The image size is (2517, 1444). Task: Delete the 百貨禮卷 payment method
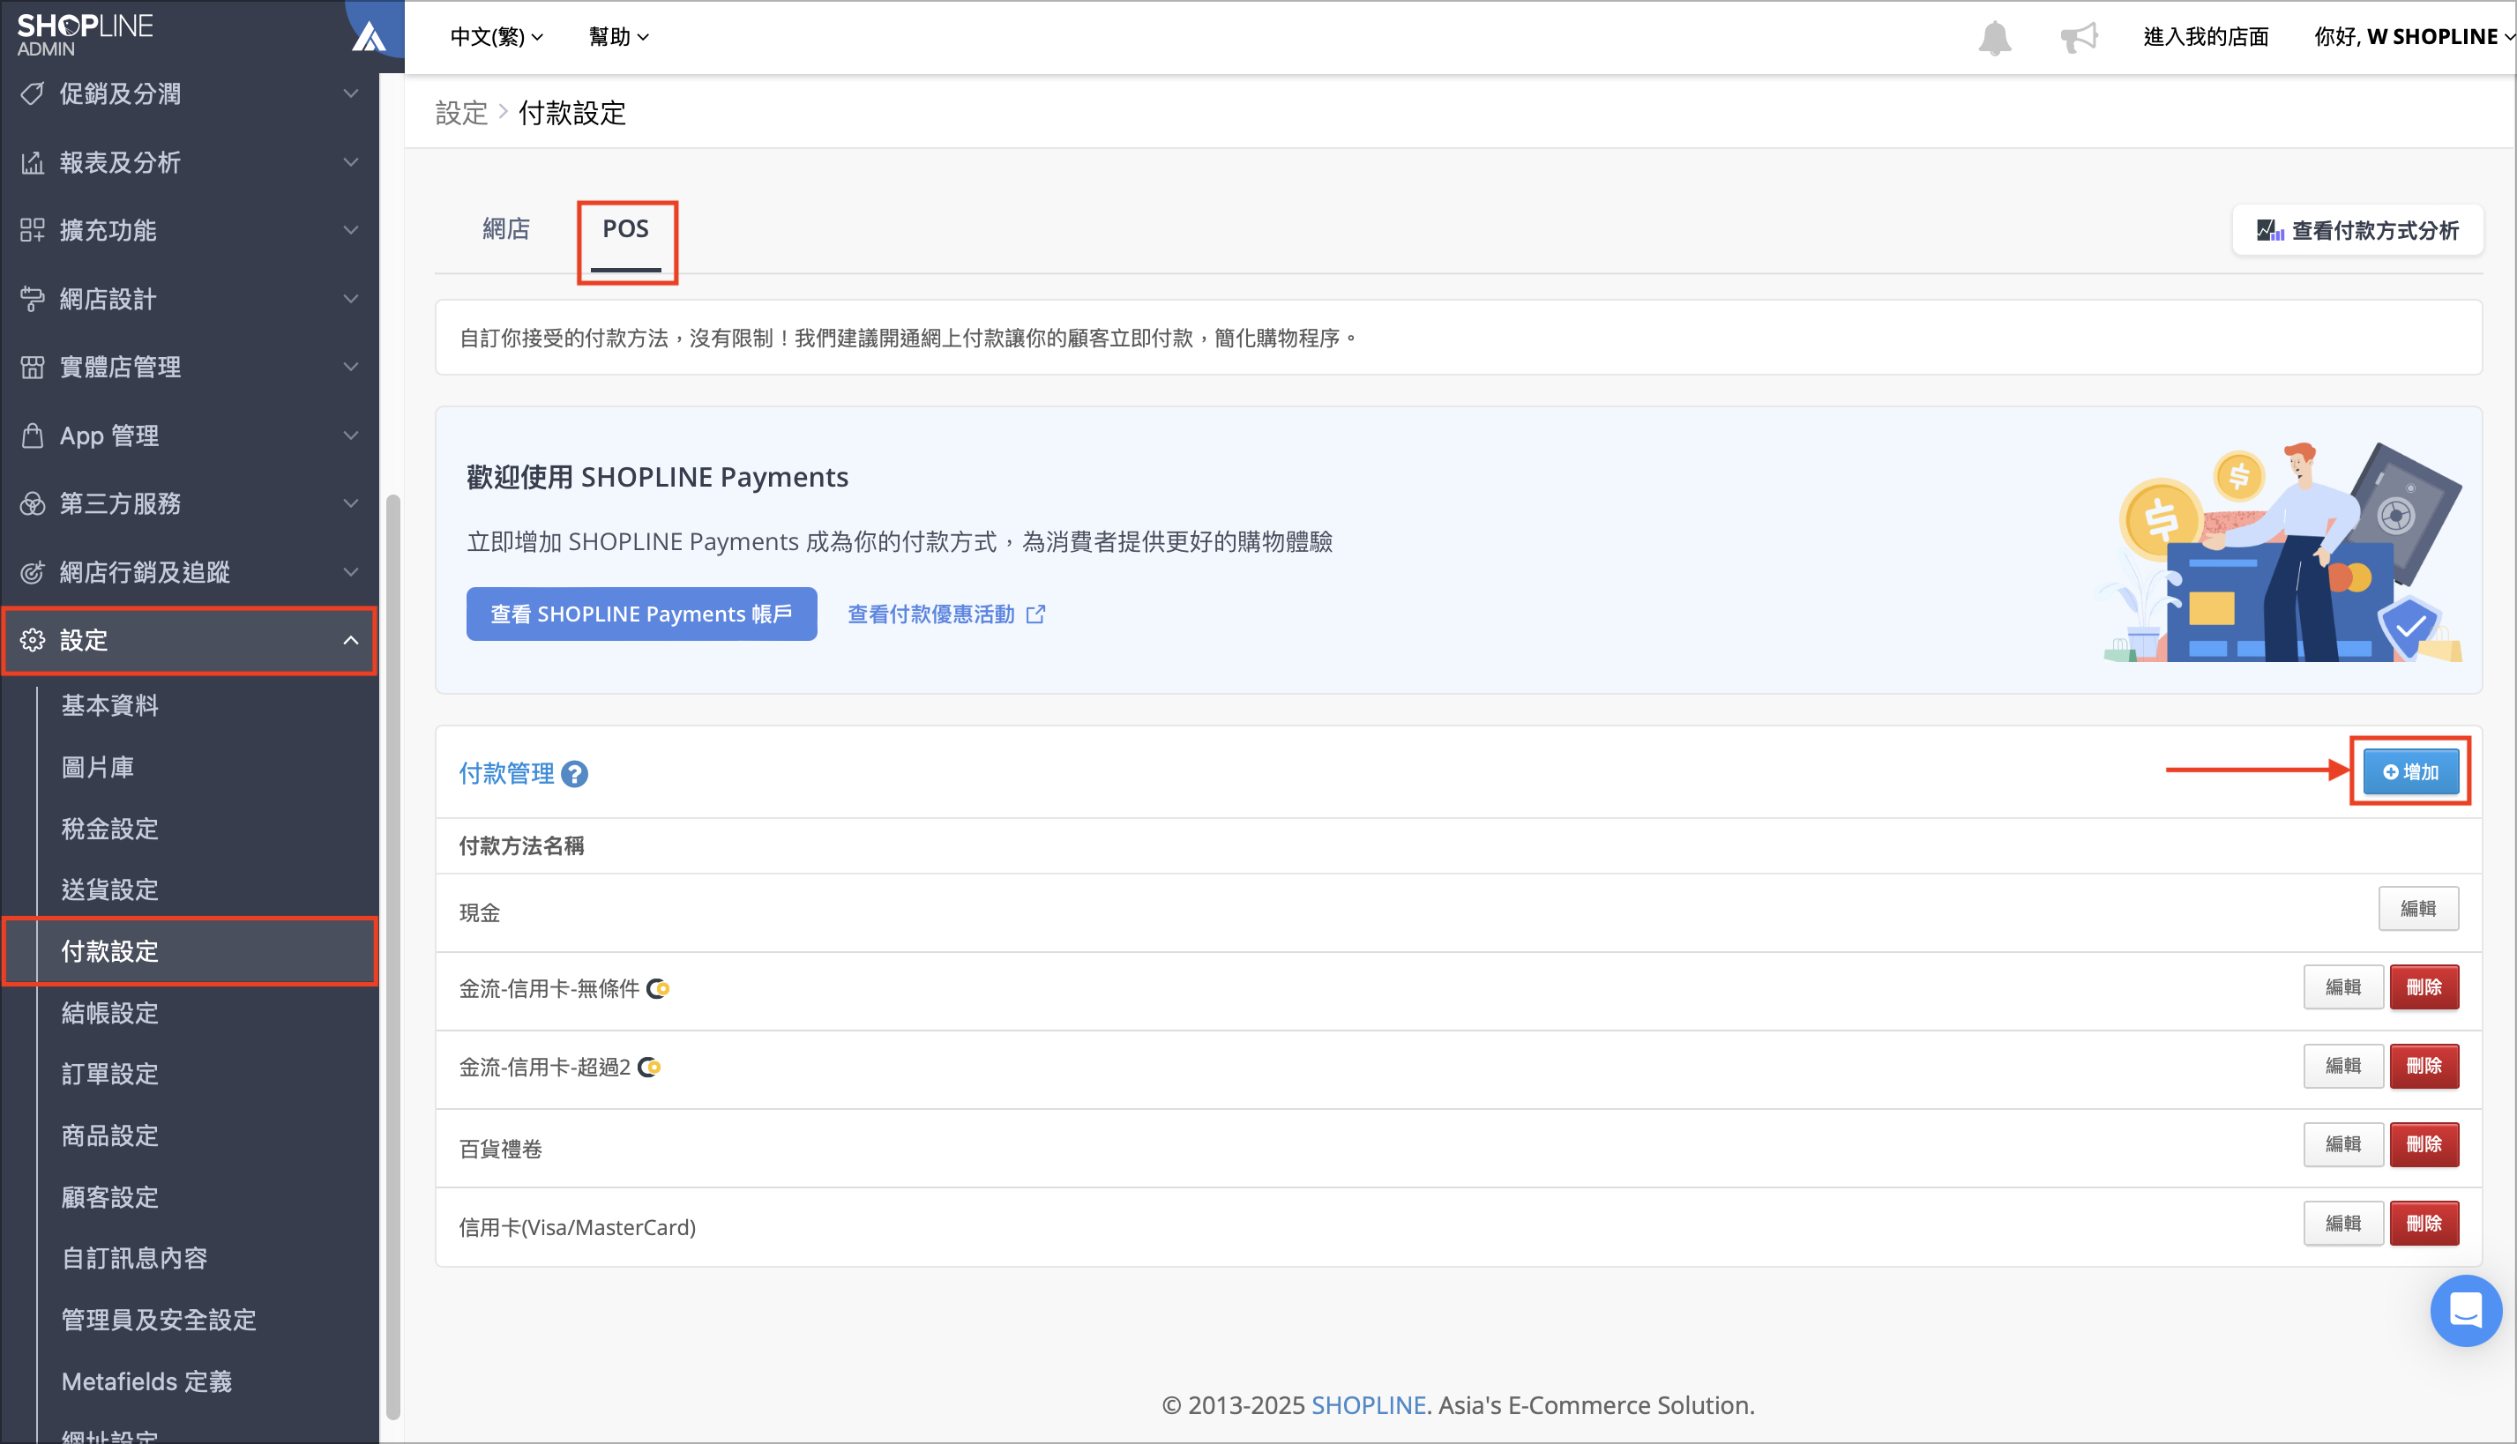click(2424, 1144)
